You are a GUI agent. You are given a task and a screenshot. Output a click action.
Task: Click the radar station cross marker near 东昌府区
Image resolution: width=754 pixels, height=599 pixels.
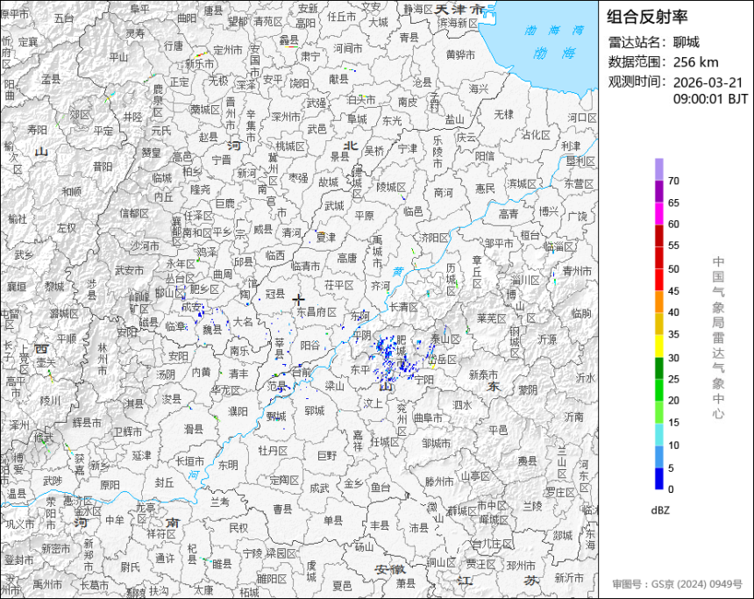coord(298,299)
